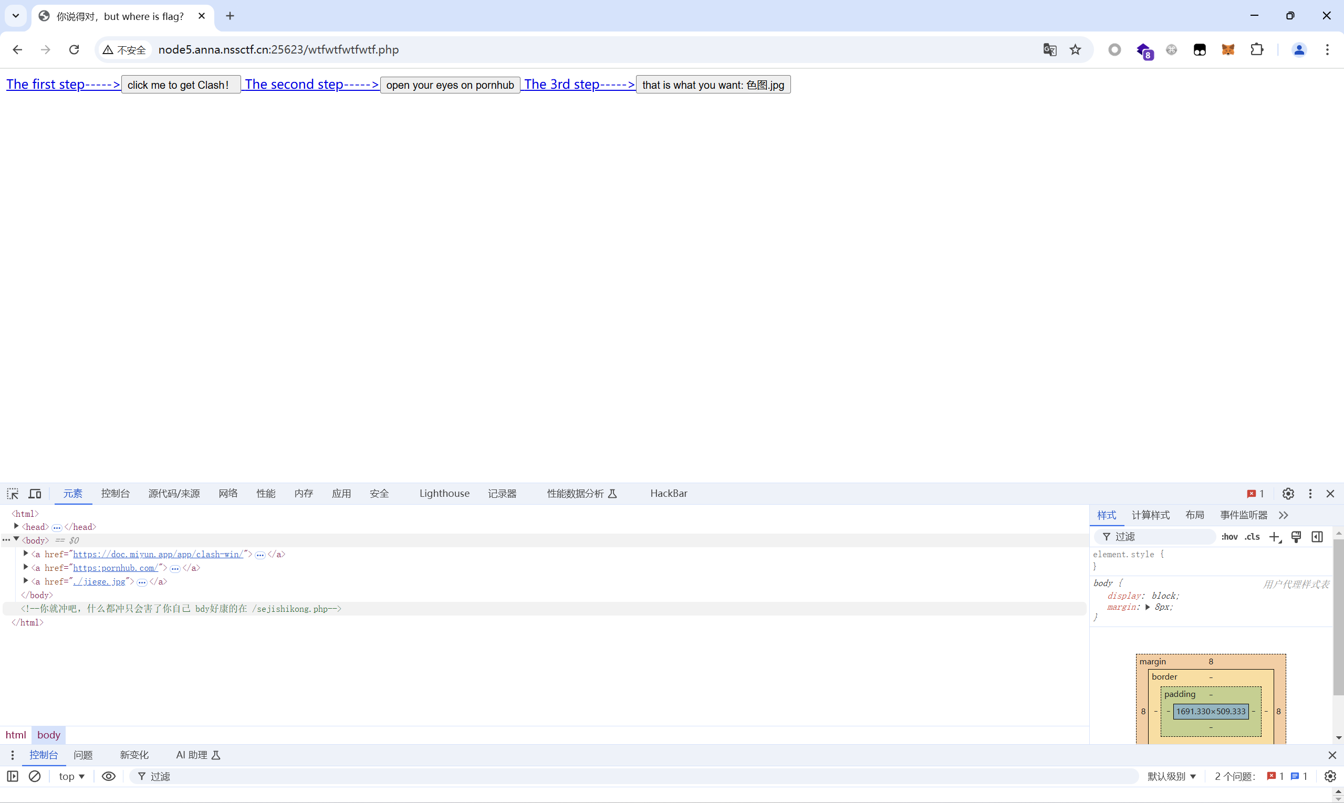Open the top context dropdown

tap(71, 777)
